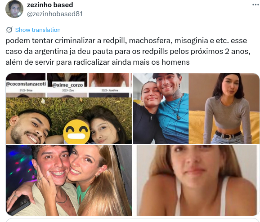
Task: Open the zezinho based display name
Action: (50, 5)
